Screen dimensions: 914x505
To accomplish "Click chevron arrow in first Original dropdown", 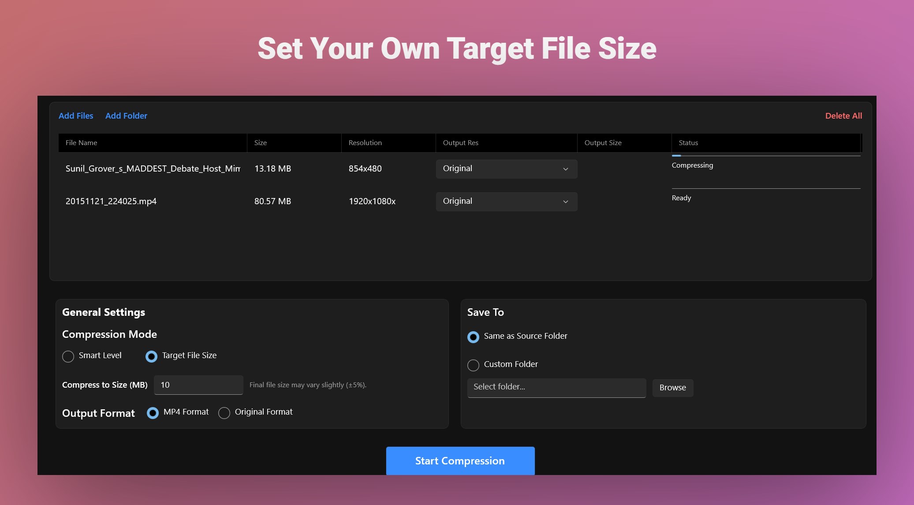I will pyautogui.click(x=565, y=169).
